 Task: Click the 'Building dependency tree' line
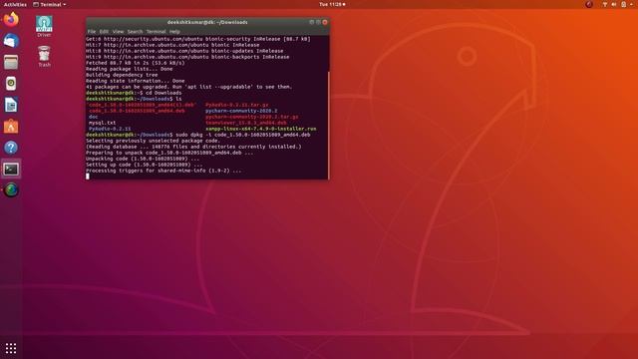coord(122,75)
